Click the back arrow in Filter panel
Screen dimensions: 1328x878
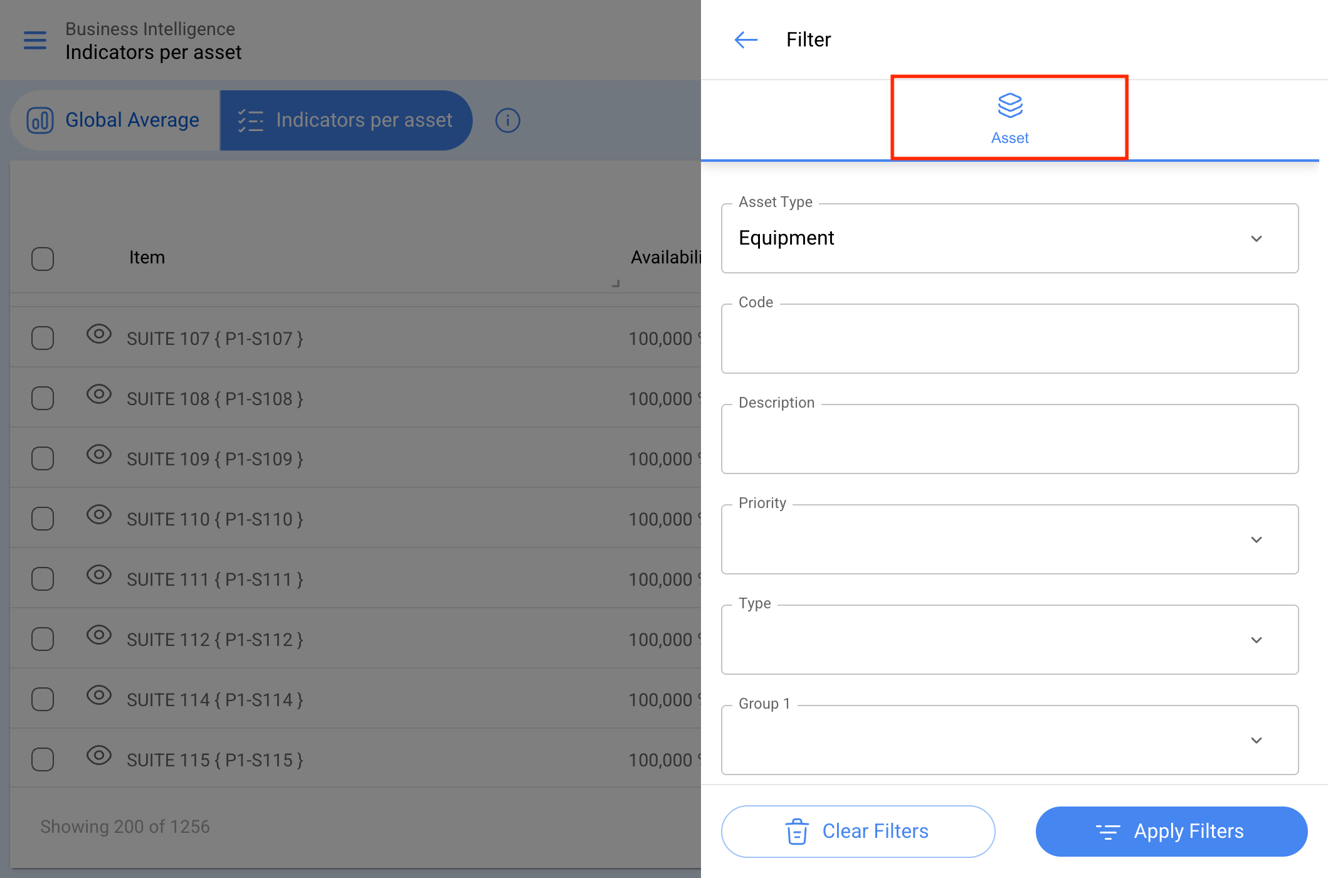[746, 40]
